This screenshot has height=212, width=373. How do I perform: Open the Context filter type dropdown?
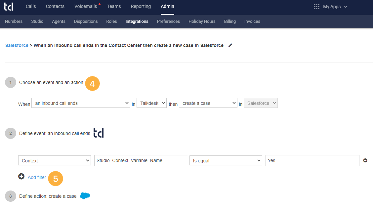[x=55, y=161]
